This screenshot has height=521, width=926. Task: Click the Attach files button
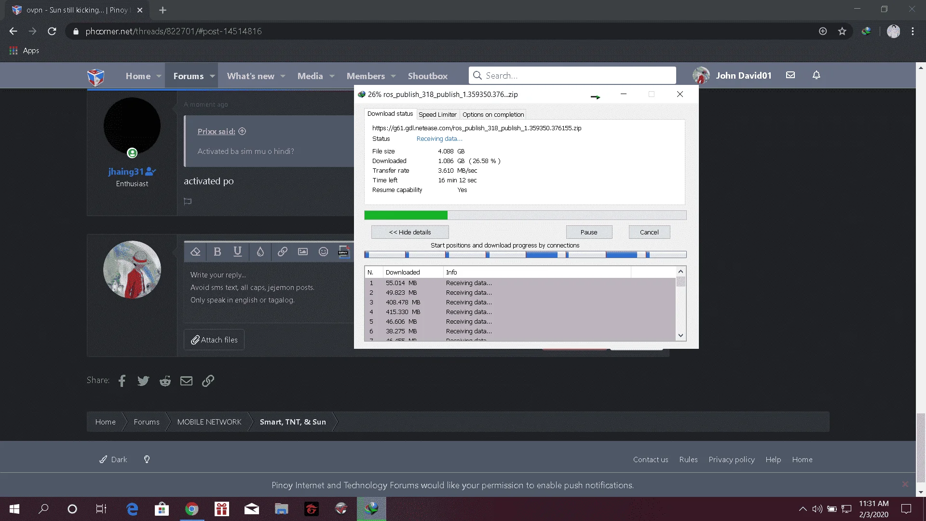[214, 340]
